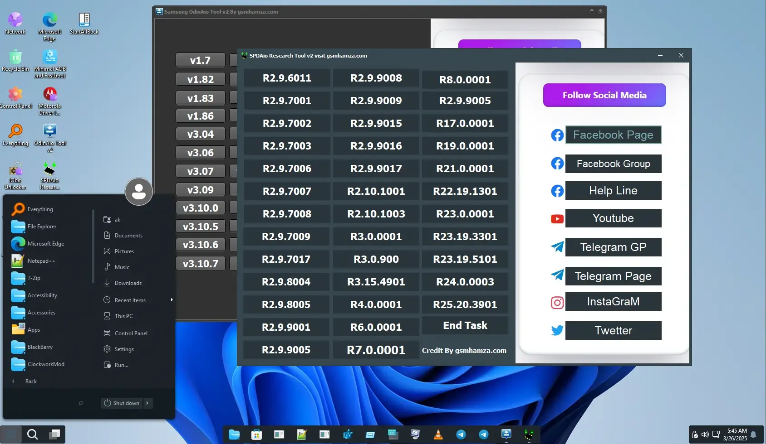The width and height of the screenshot is (766, 444).
Task: Click the Instagram camera icon beside InstaGraM
Action: (557, 302)
